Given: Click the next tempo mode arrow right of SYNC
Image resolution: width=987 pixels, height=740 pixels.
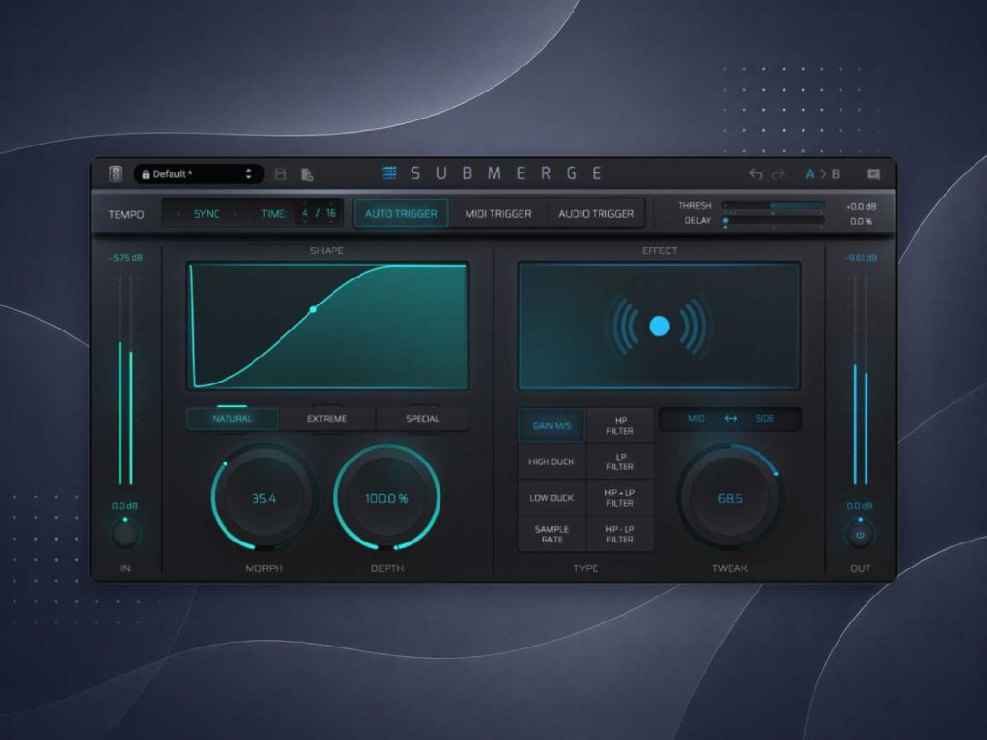Looking at the screenshot, I should pyautogui.click(x=235, y=214).
